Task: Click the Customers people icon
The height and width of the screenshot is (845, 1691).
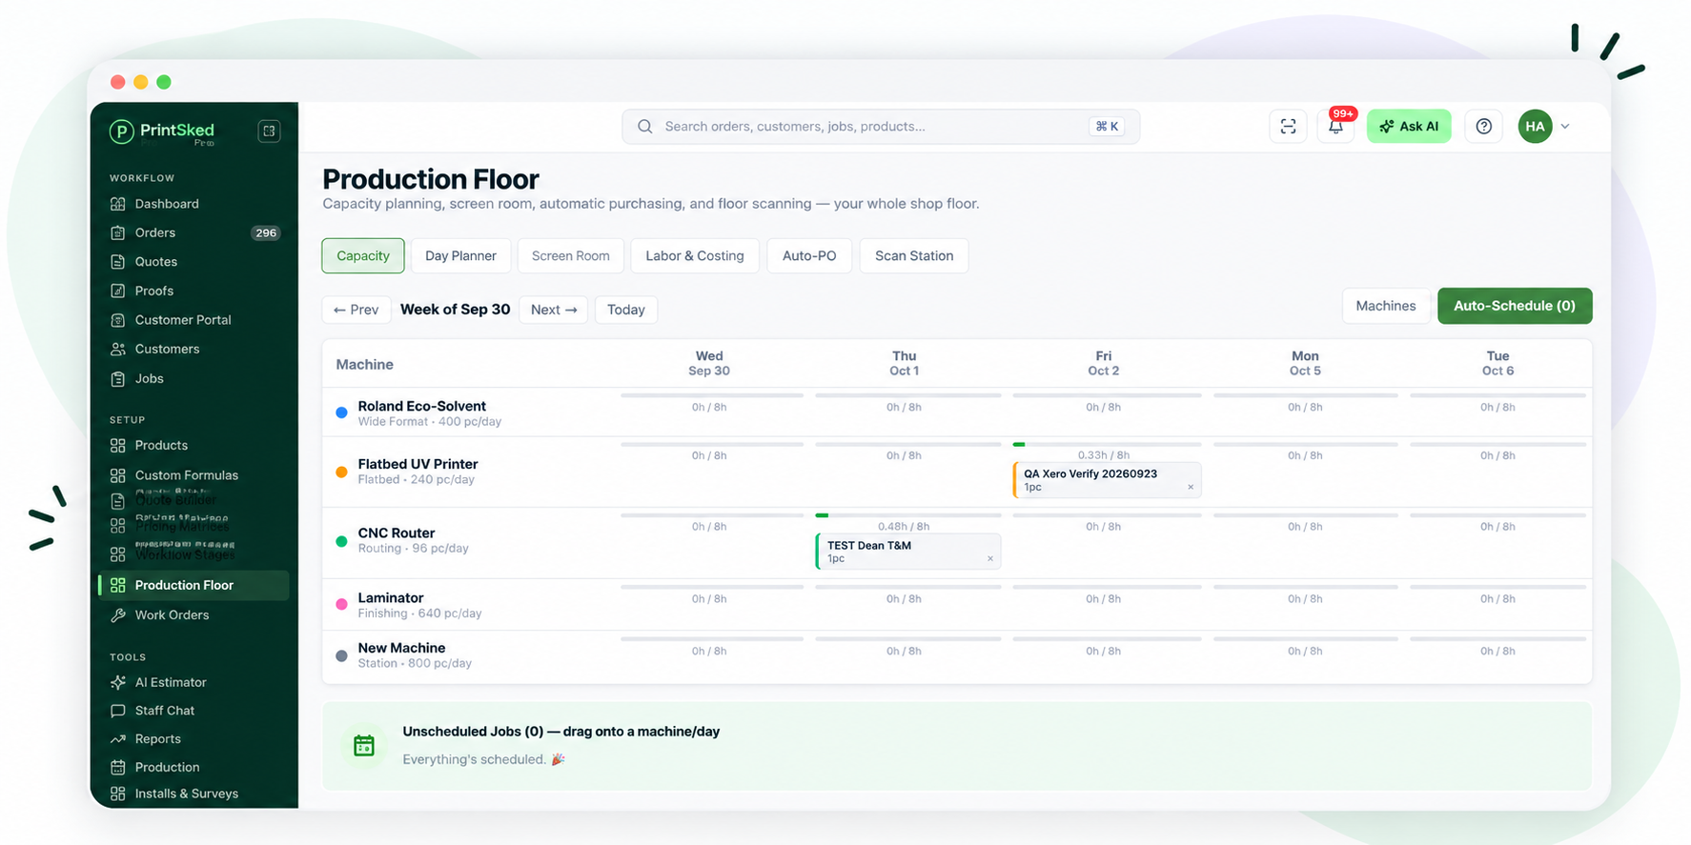Action: pos(118,349)
